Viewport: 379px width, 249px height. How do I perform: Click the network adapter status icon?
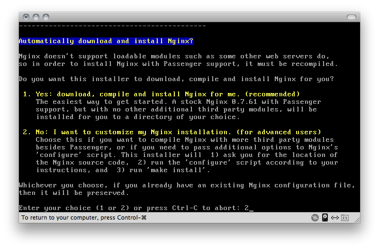pyautogui.click(x=335, y=218)
